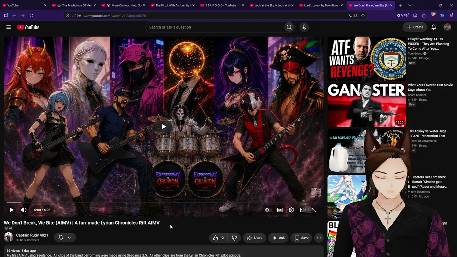The height and width of the screenshot is (257, 457).
Task: Toggle closed captions on the video
Action: [x=280, y=210]
